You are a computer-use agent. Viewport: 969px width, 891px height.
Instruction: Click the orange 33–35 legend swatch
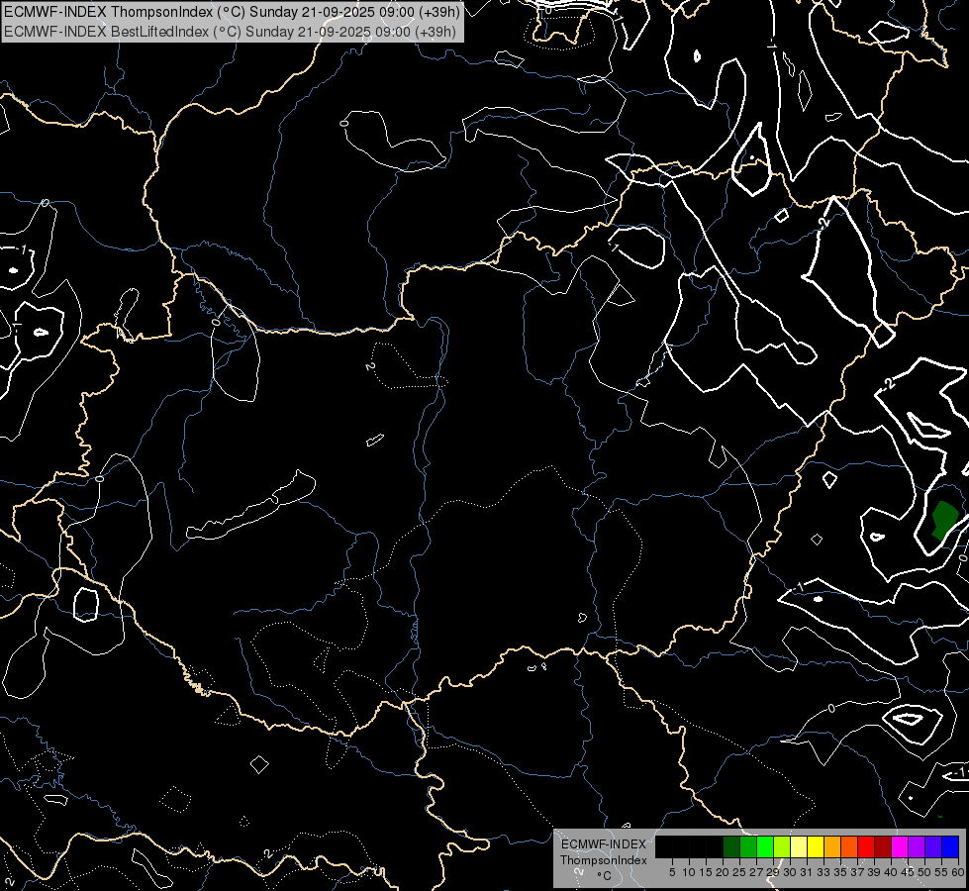(832, 846)
